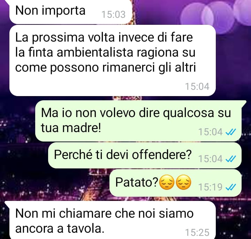Screen dimensions: 251x239
Task: Select the 'La prossima volta invece di fare' message
Action: point(113,60)
